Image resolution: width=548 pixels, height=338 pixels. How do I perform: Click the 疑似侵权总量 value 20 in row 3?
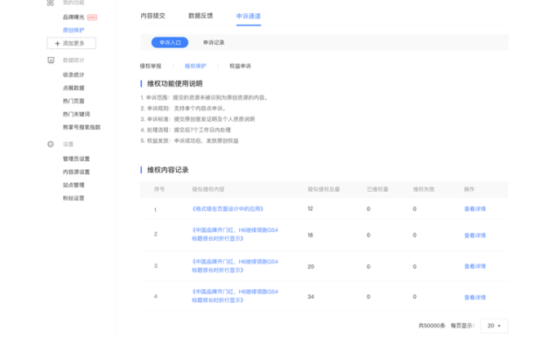[x=311, y=267]
